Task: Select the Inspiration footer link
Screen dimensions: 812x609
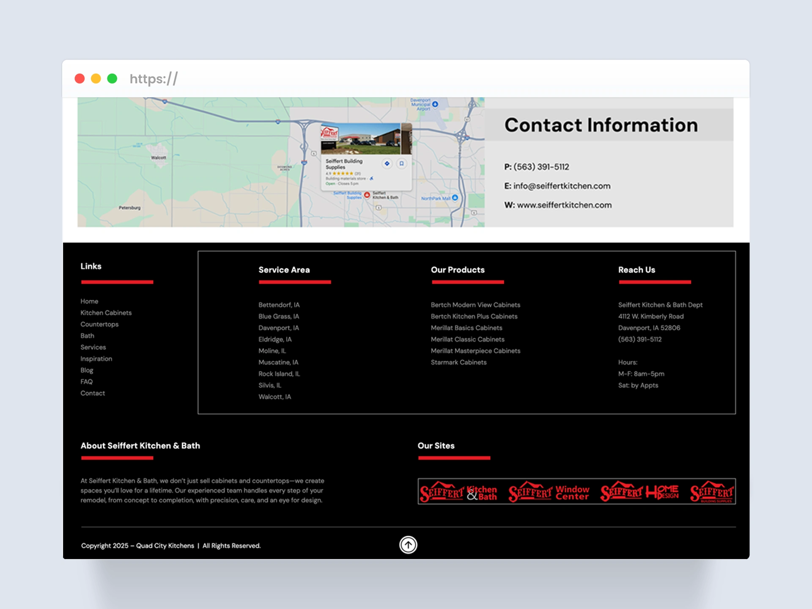Action: (96, 359)
